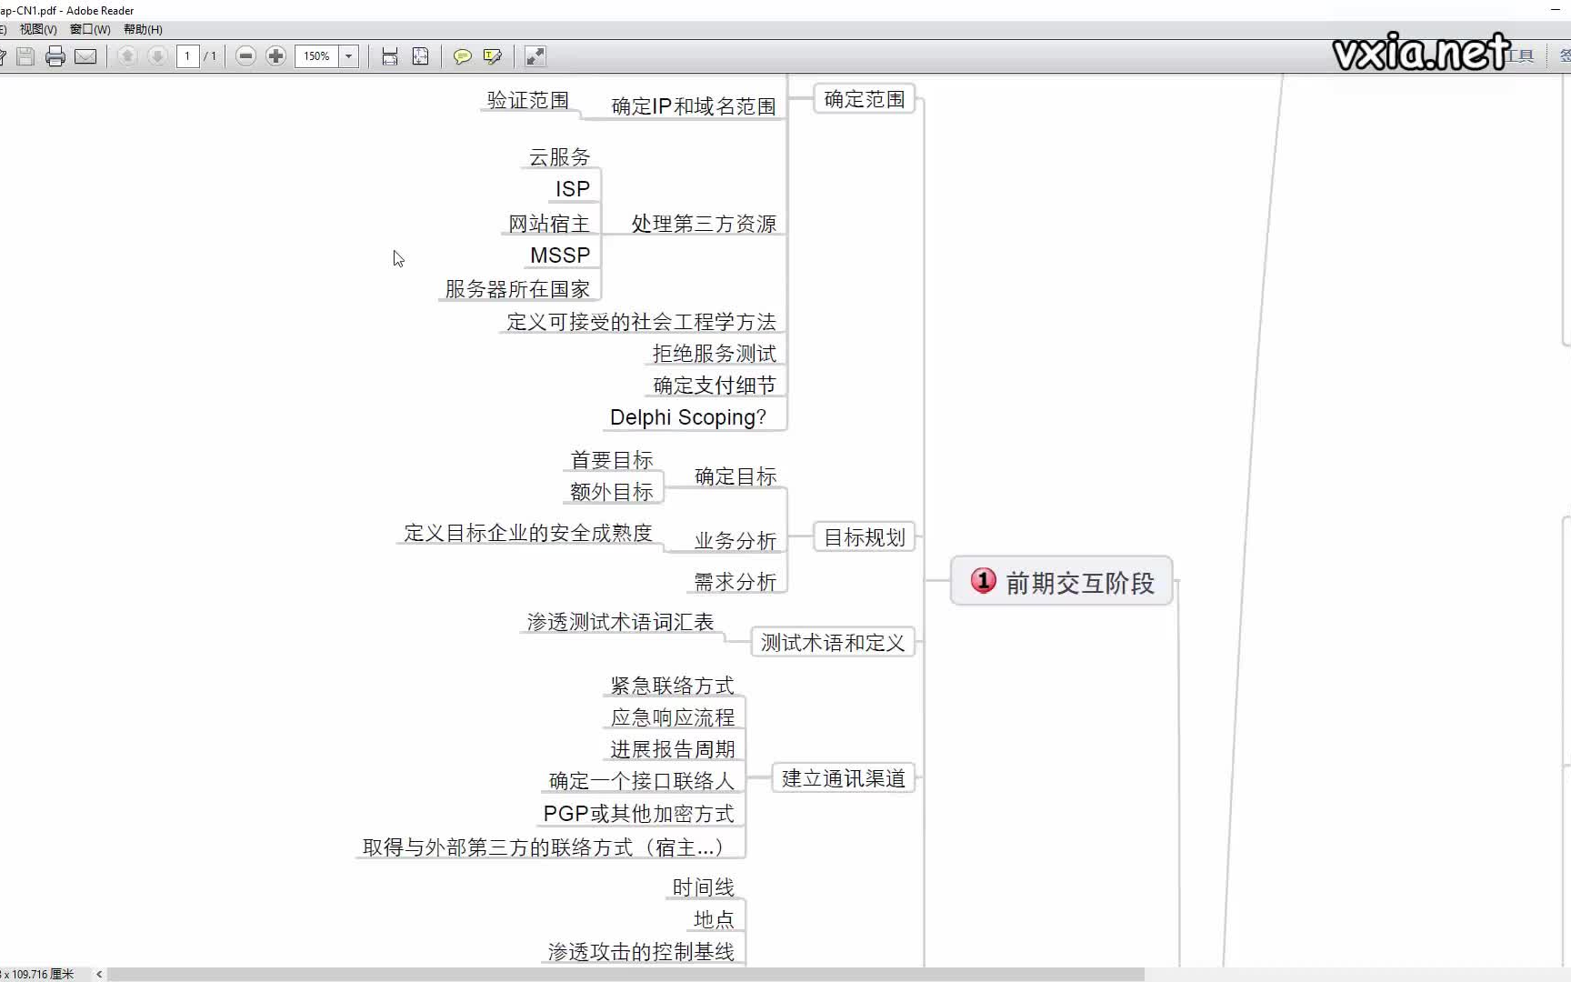Click the 处理第三方资源 text
The width and height of the screenshot is (1571, 982).
point(704,224)
